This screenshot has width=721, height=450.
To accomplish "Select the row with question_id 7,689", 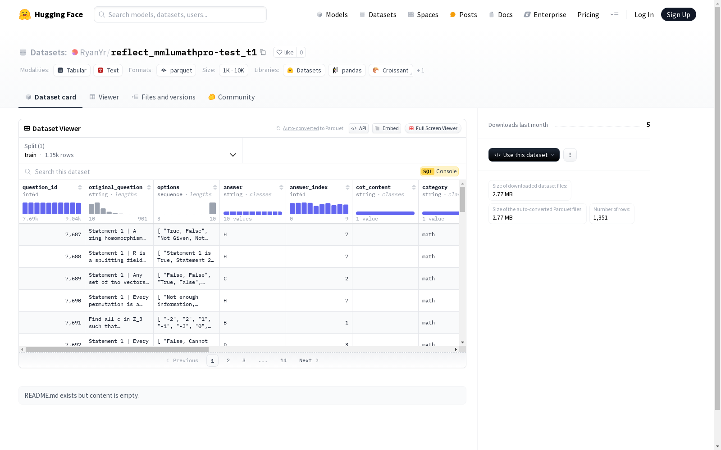I will [x=239, y=279].
